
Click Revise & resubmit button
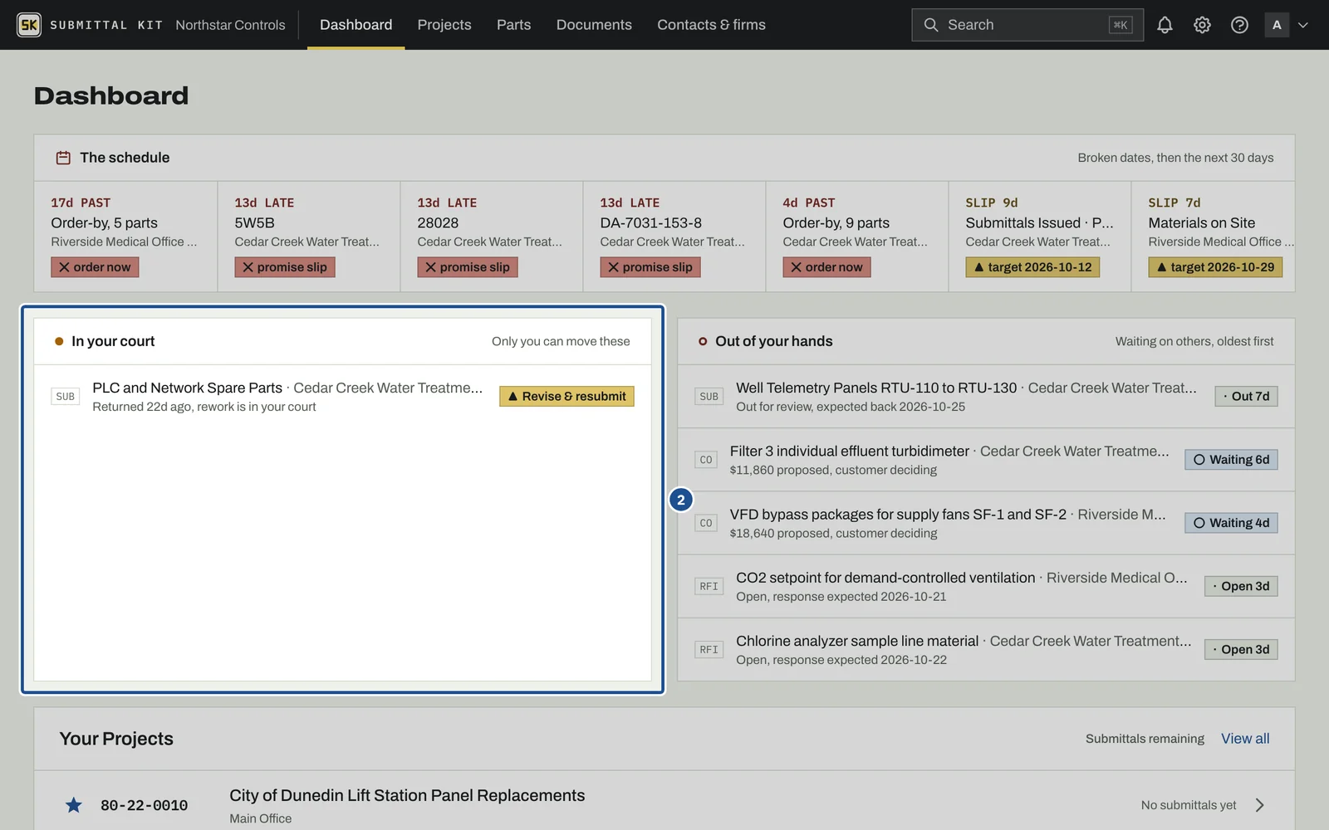tap(566, 397)
